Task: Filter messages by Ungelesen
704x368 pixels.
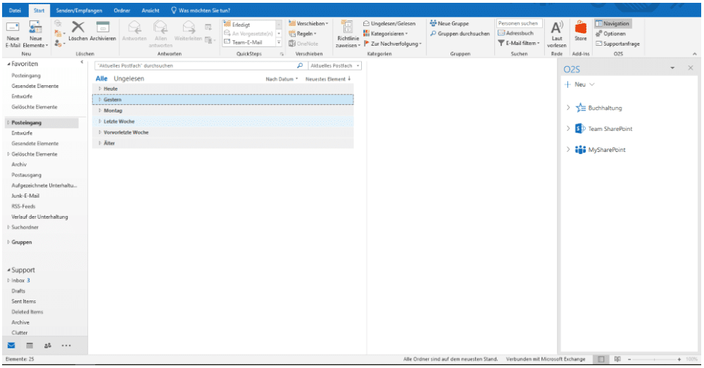Action: tap(129, 79)
